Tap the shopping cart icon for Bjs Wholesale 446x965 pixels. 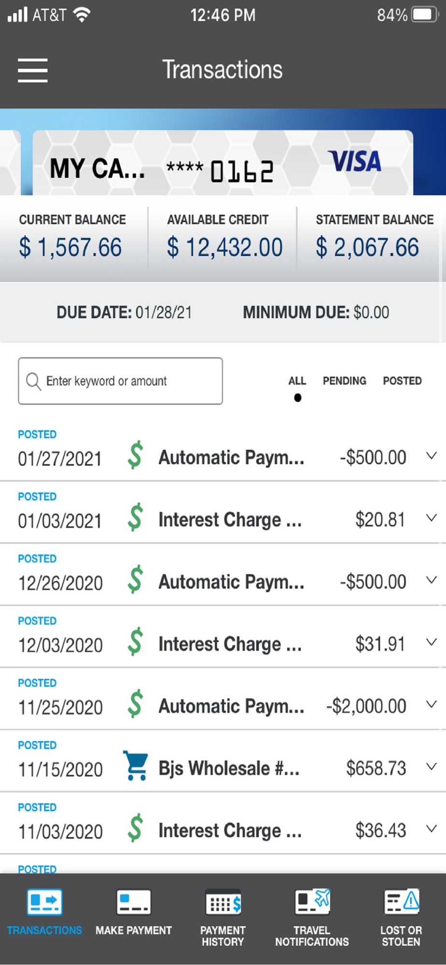pos(136,765)
